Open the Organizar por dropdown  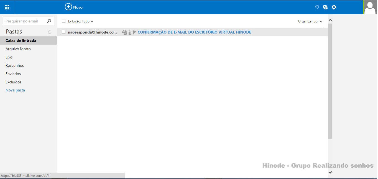[x=310, y=21]
